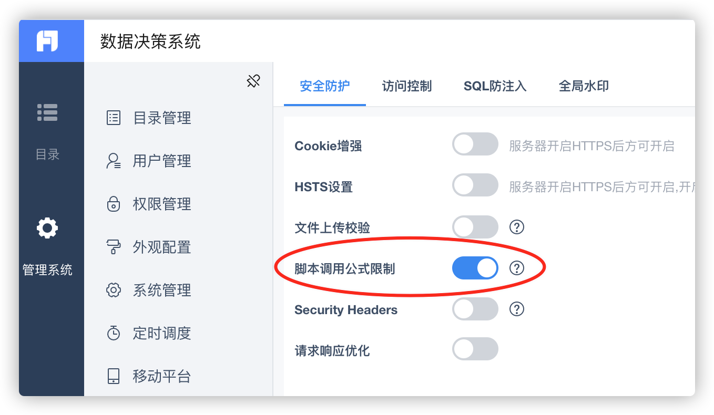
Task: Select the 管理系统 gear icon
Action: 47,228
